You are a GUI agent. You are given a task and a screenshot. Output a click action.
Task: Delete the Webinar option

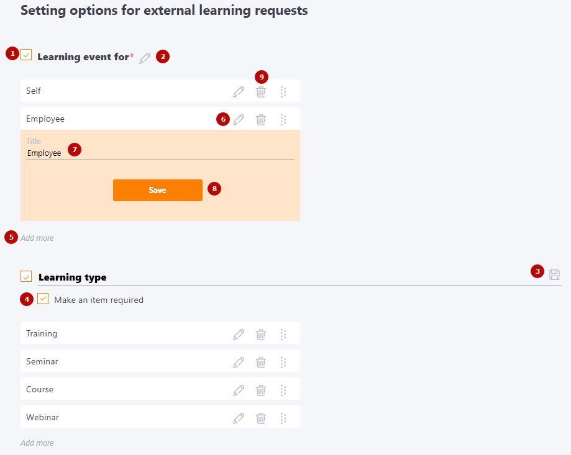(x=261, y=418)
